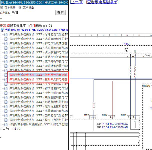Click the 07/09 label in the diagram
The width and height of the screenshot is (152, 150).
[146, 86]
